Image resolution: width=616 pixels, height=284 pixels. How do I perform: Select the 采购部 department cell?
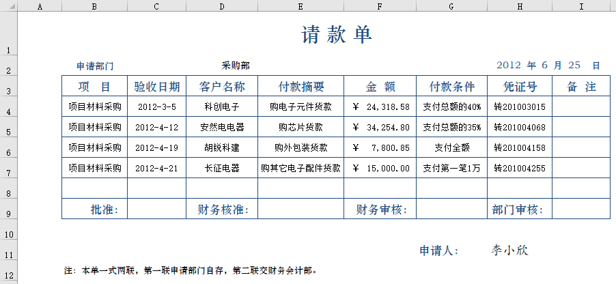tap(235, 66)
